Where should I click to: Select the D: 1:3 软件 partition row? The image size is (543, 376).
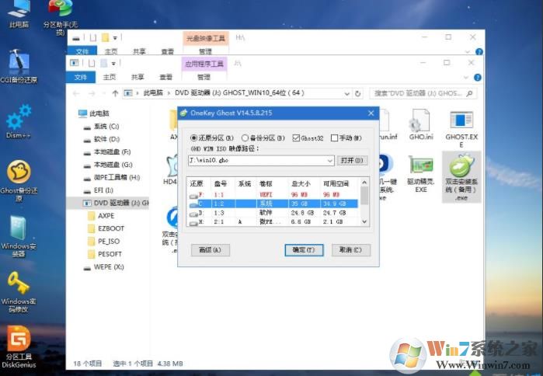[x=273, y=213]
